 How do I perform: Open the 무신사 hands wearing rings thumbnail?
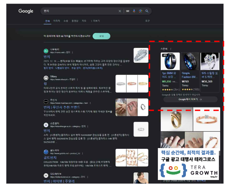pyautogui.click(x=121, y=107)
